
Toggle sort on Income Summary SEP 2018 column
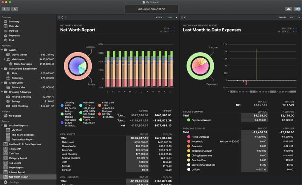[x=288, y=112]
